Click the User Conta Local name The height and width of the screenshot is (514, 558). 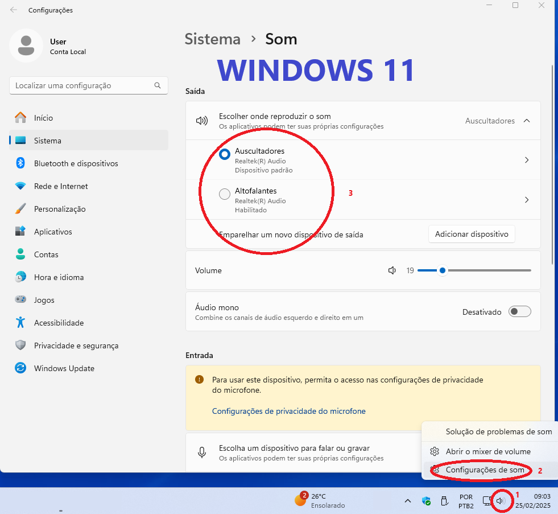click(68, 46)
